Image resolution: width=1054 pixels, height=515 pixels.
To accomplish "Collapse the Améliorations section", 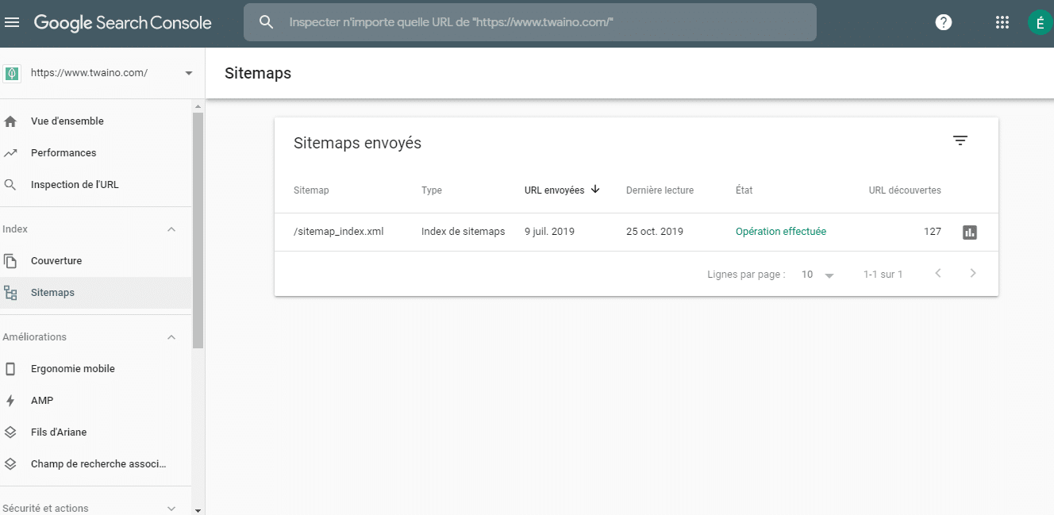I will click(x=171, y=337).
